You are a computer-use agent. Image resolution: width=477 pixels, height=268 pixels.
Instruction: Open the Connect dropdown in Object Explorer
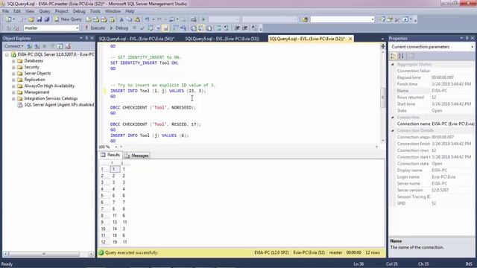pos(13,46)
